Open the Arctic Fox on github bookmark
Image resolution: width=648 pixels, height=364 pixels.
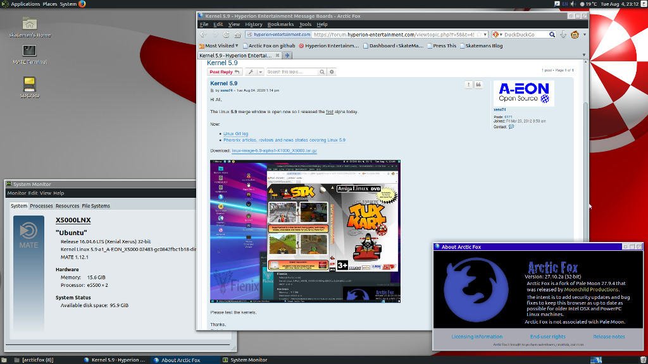269,45
